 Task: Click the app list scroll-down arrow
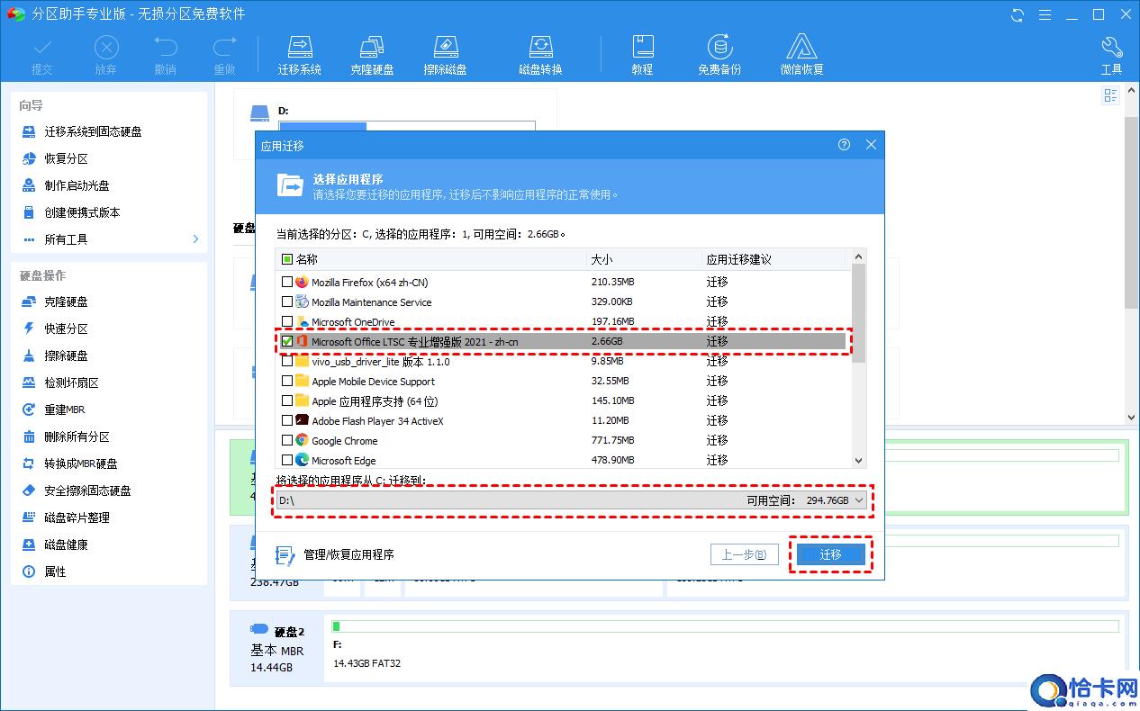[858, 460]
